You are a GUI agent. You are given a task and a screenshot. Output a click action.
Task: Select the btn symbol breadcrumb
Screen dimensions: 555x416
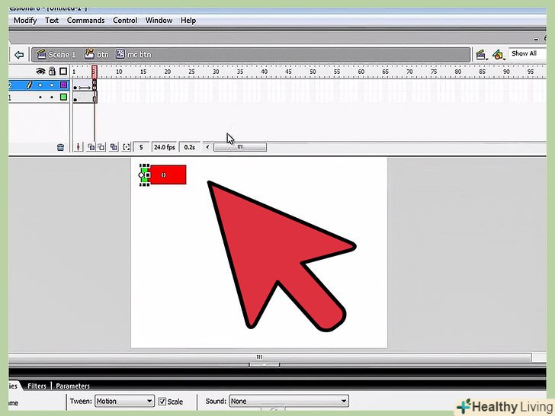96,54
